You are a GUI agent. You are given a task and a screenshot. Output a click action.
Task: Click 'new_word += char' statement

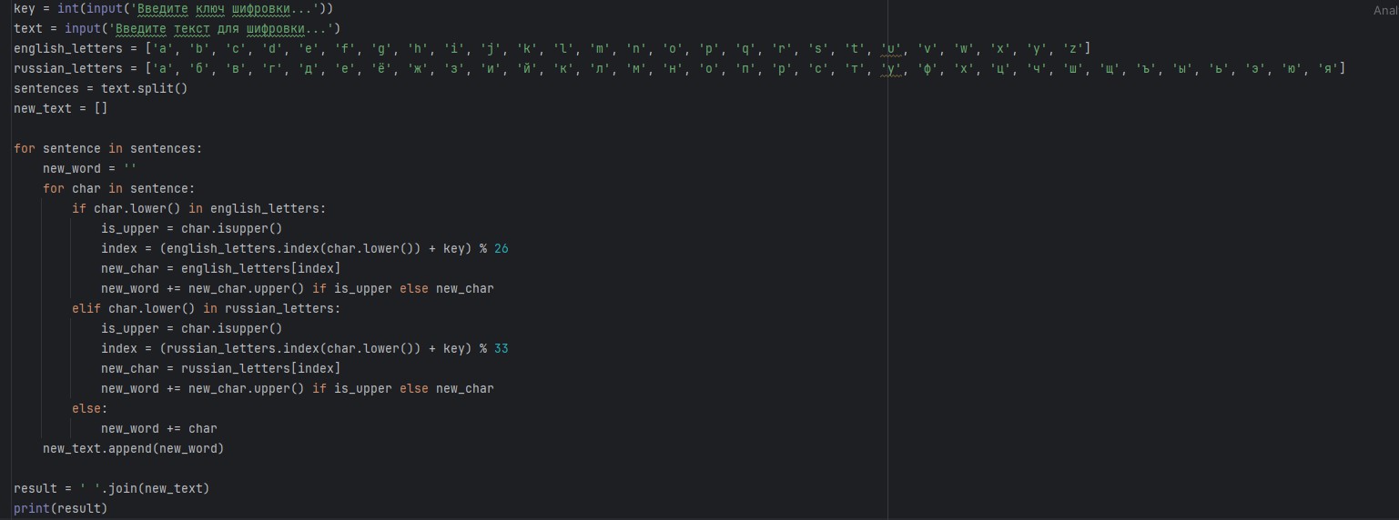tap(158, 428)
